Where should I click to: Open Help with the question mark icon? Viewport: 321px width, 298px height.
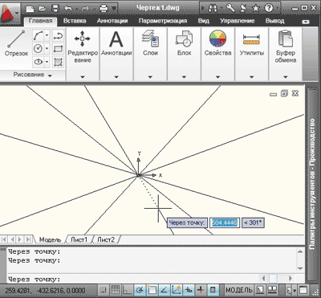tap(269, 8)
